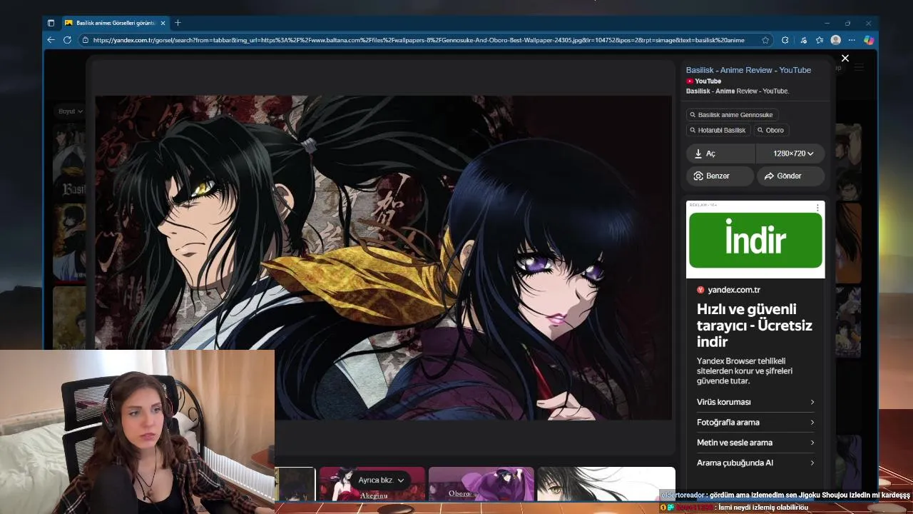This screenshot has width=913, height=514.
Task: Expand Virüs koruması row
Action: click(x=755, y=402)
